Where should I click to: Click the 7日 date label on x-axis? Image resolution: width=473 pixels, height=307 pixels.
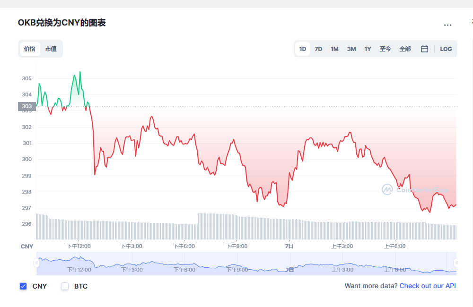pyautogui.click(x=289, y=246)
